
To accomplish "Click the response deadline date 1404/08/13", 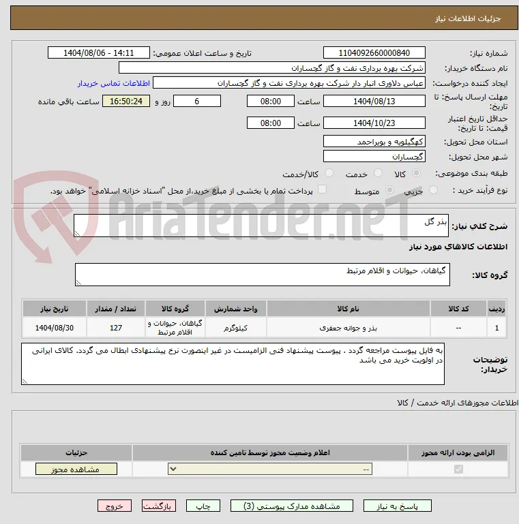I will click(374, 101).
